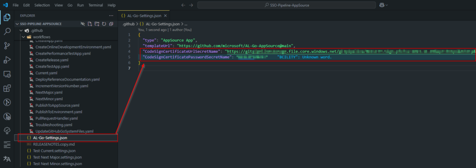Open the Terminal menu
Image resolution: width=476 pixels, height=168 pixels.
(96, 5)
